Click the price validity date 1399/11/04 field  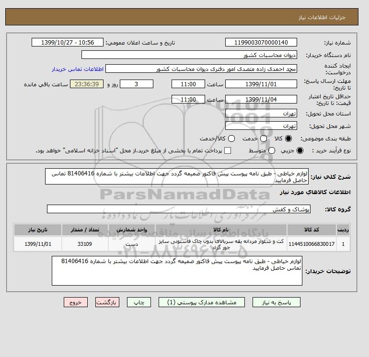pos(261,99)
